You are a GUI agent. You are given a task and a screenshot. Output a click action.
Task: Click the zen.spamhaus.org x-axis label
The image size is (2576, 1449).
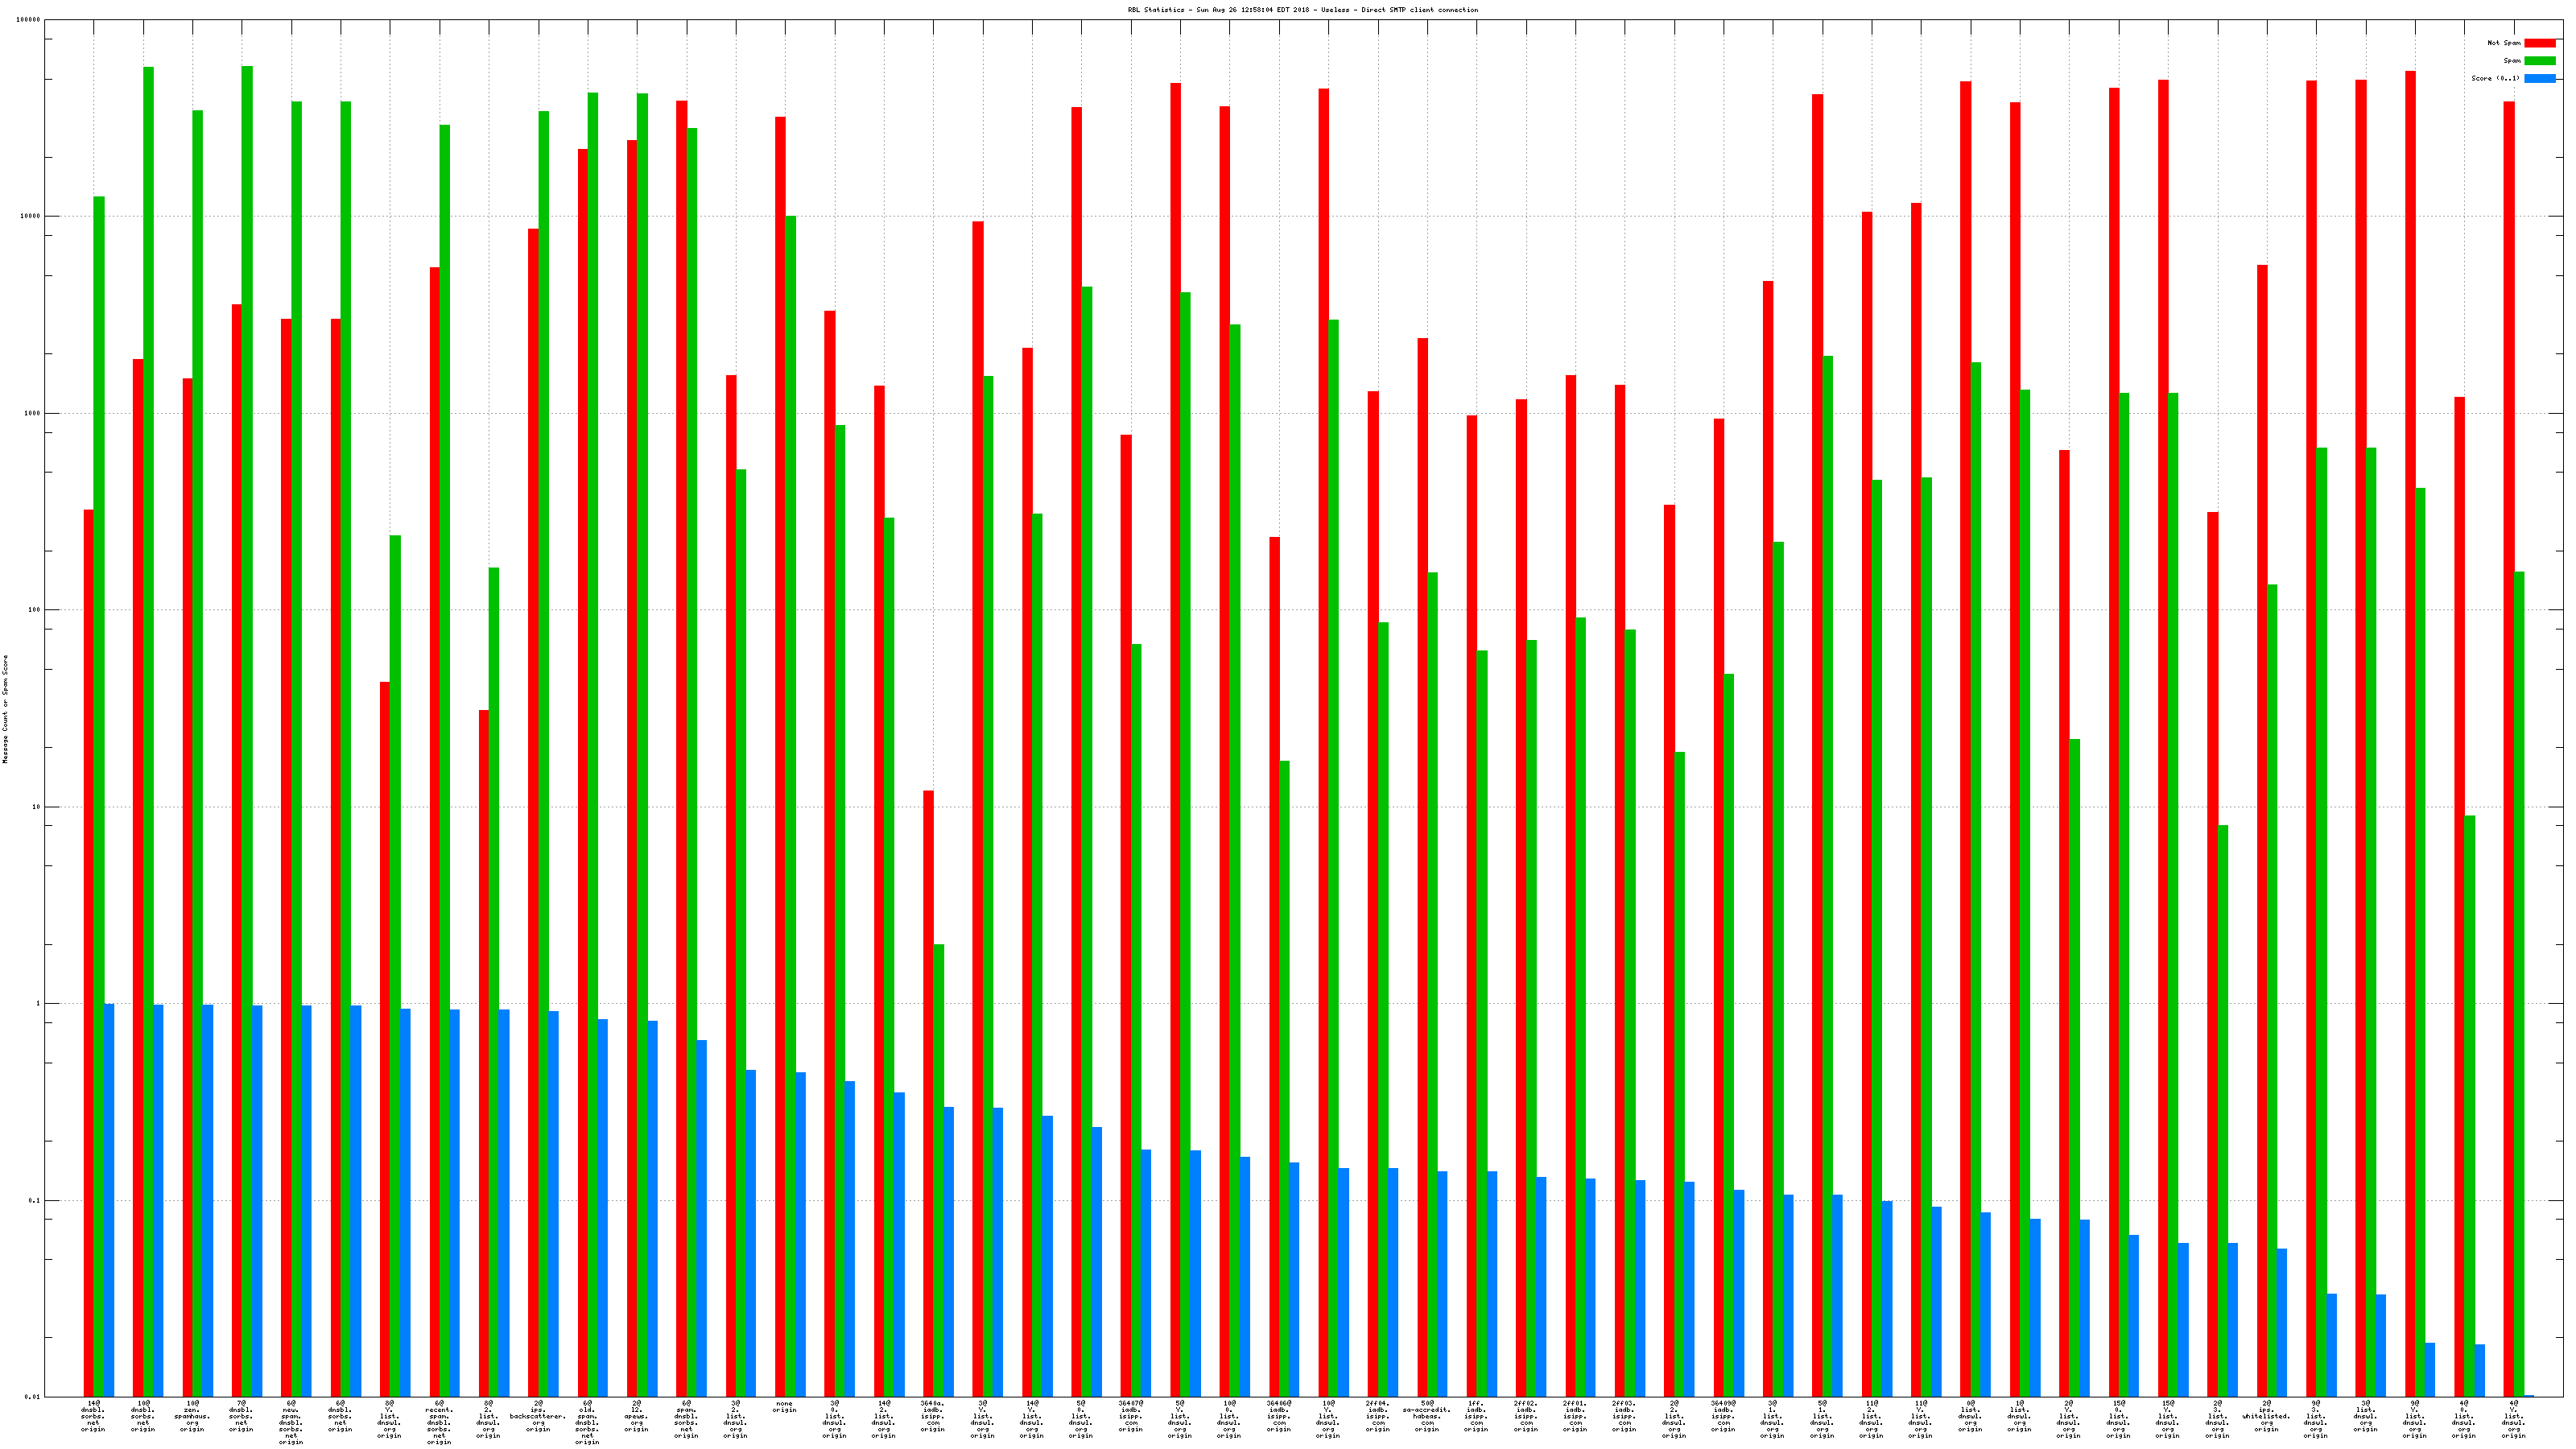point(192,1416)
